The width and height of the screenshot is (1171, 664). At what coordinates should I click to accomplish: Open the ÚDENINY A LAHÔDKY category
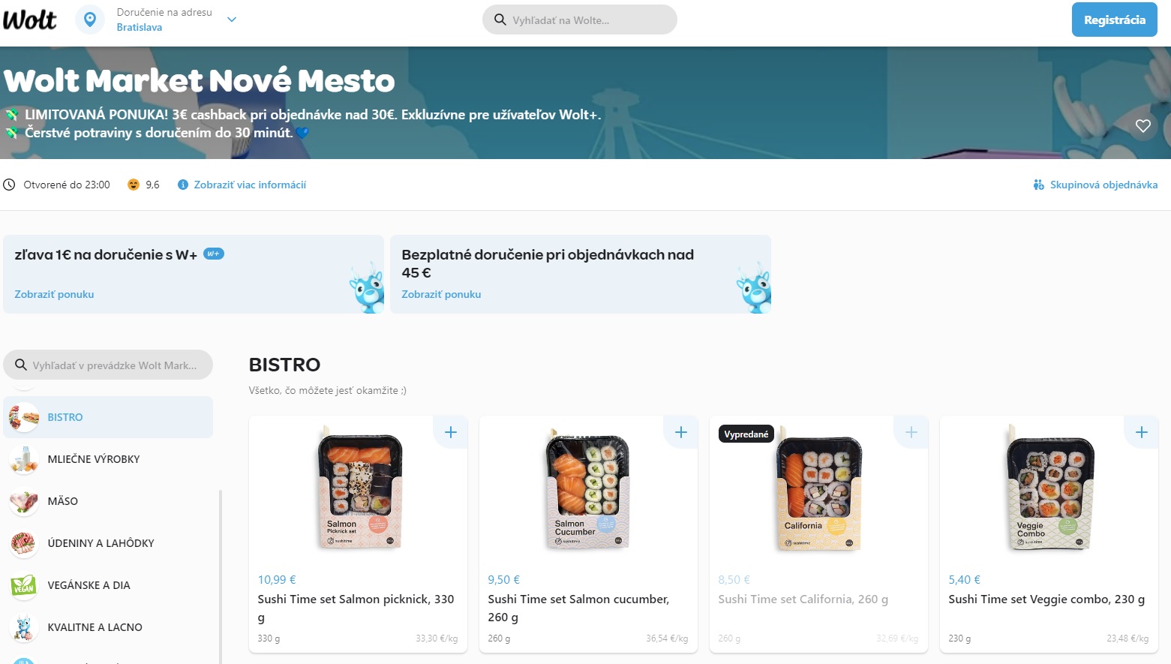click(x=101, y=543)
